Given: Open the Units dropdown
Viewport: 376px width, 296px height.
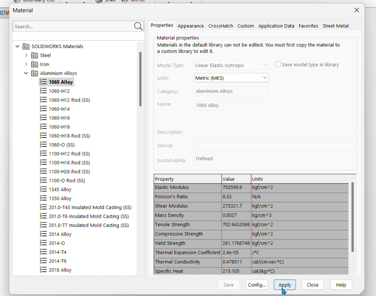Looking at the screenshot, I should tap(265, 78).
